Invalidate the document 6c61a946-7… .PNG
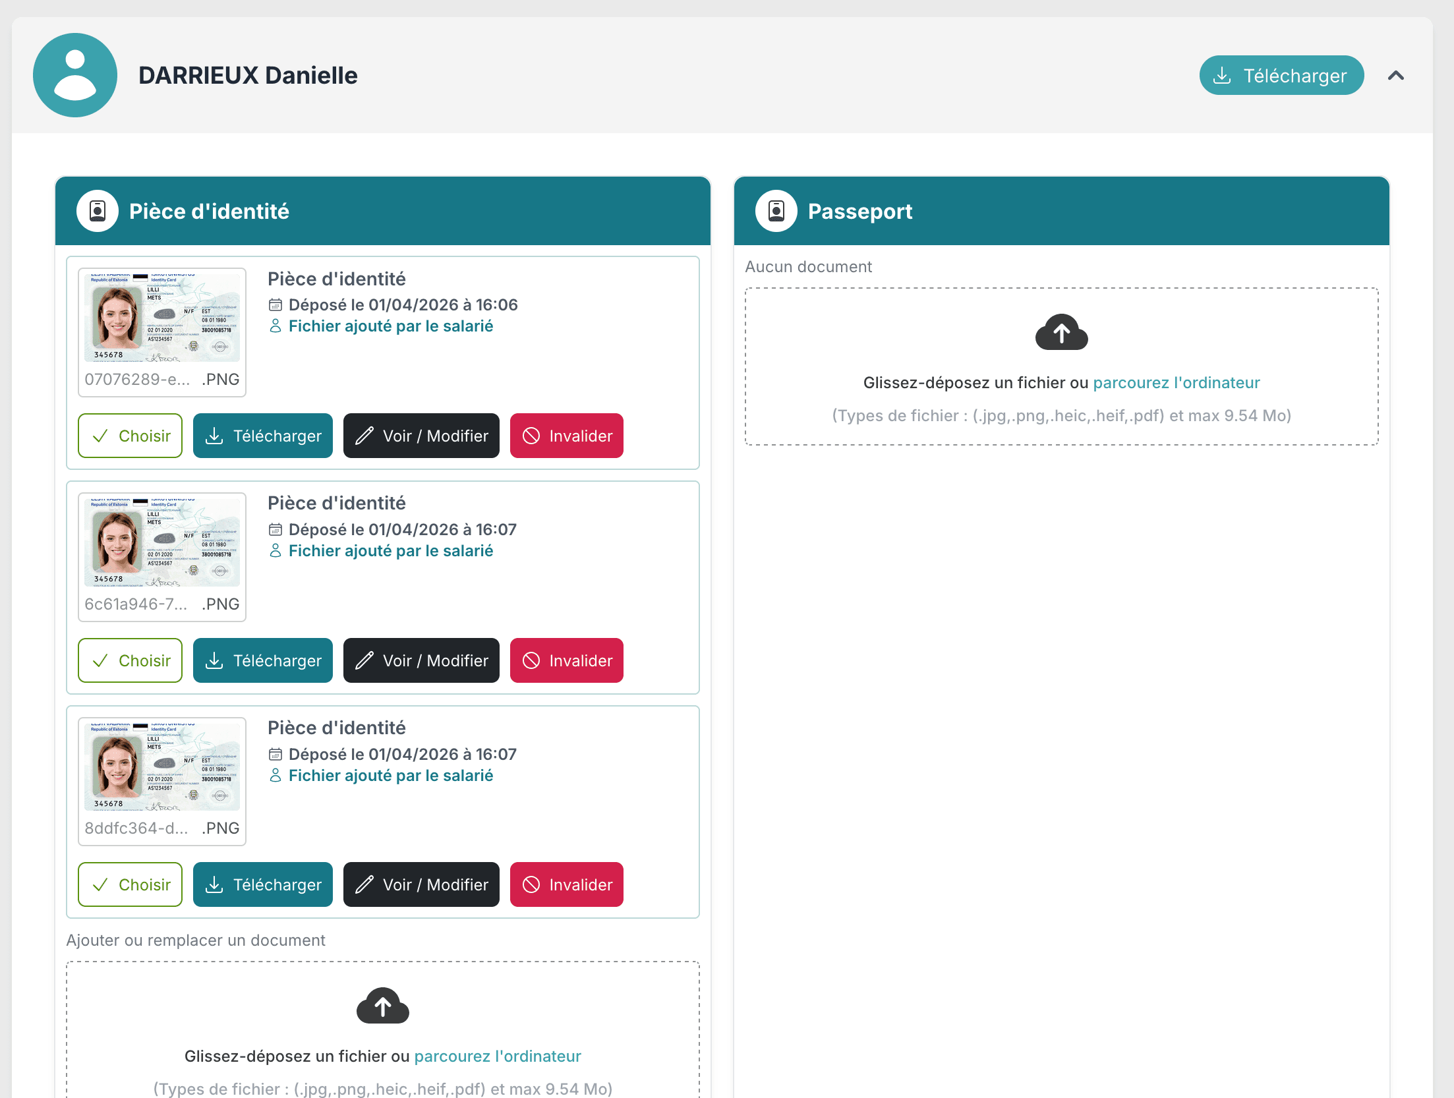1454x1098 pixels. [567, 660]
